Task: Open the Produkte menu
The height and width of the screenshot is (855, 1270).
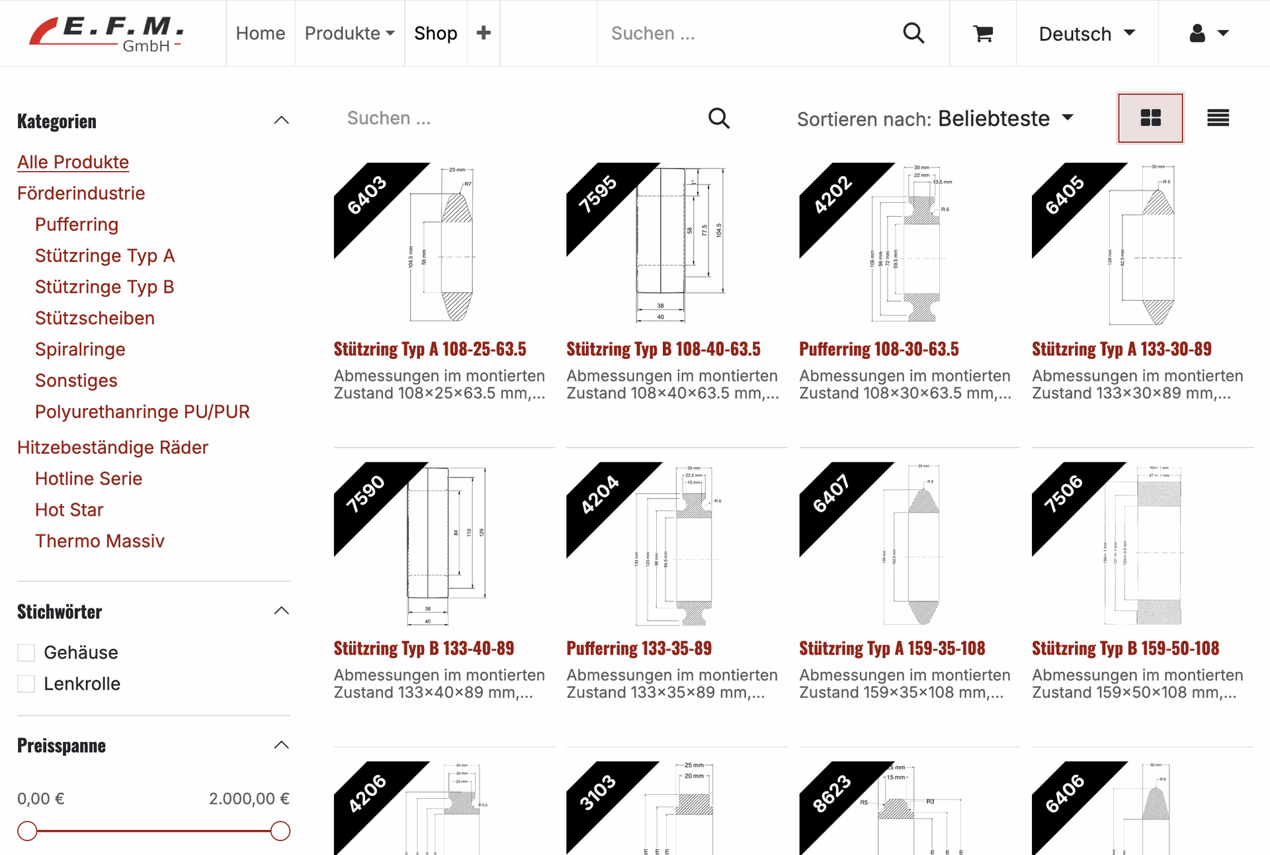Action: point(349,34)
